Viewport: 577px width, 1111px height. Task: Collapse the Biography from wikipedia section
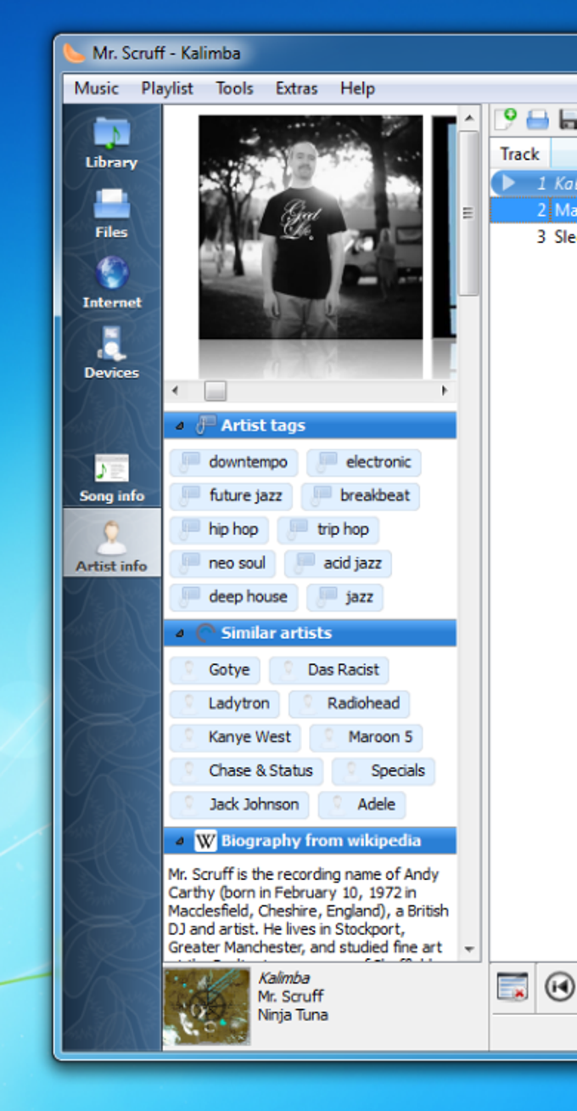[x=179, y=841]
